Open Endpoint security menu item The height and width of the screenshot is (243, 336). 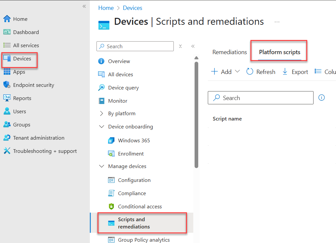tap(34, 85)
